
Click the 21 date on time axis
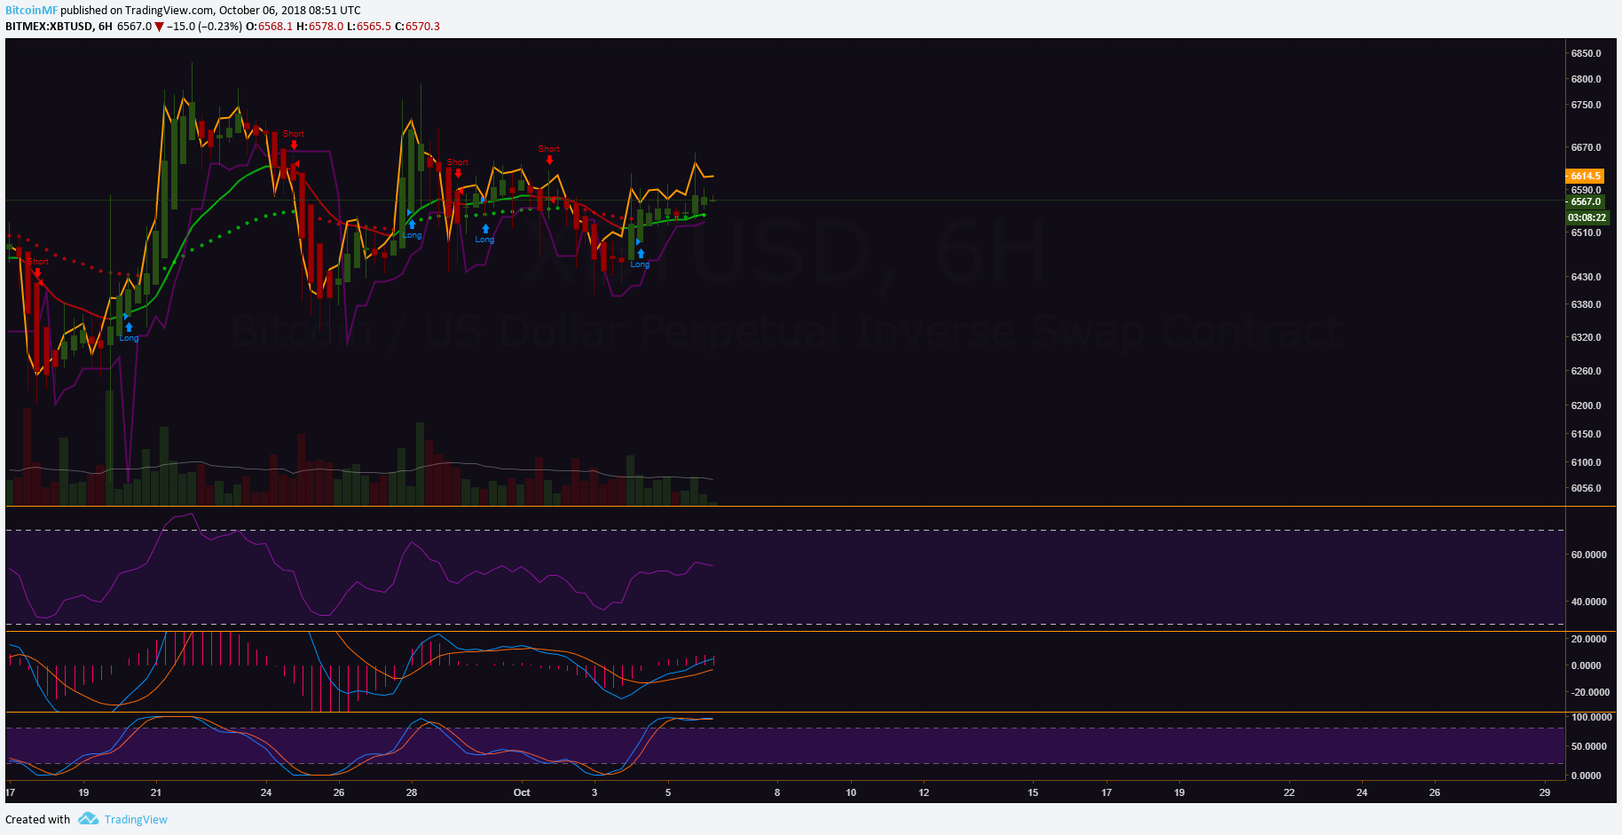pyautogui.click(x=156, y=792)
